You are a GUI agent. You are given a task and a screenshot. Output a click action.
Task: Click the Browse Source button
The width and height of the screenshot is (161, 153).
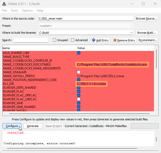click(x=147, y=19)
